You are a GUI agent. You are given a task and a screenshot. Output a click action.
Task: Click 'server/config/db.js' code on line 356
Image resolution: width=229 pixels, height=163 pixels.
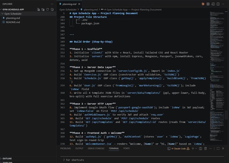click(133, 71)
